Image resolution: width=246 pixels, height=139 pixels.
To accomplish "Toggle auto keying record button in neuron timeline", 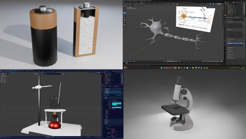I will 164,61.
